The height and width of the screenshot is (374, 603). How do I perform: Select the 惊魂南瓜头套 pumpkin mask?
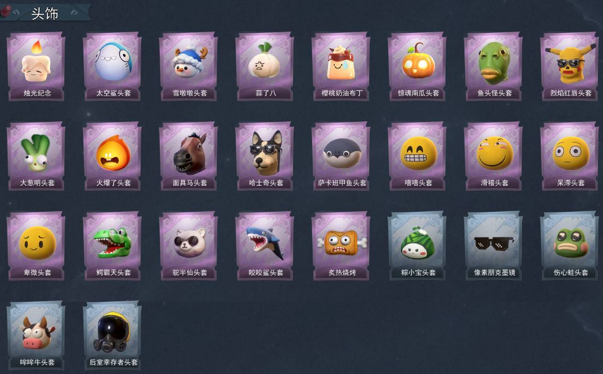coord(417,67)
